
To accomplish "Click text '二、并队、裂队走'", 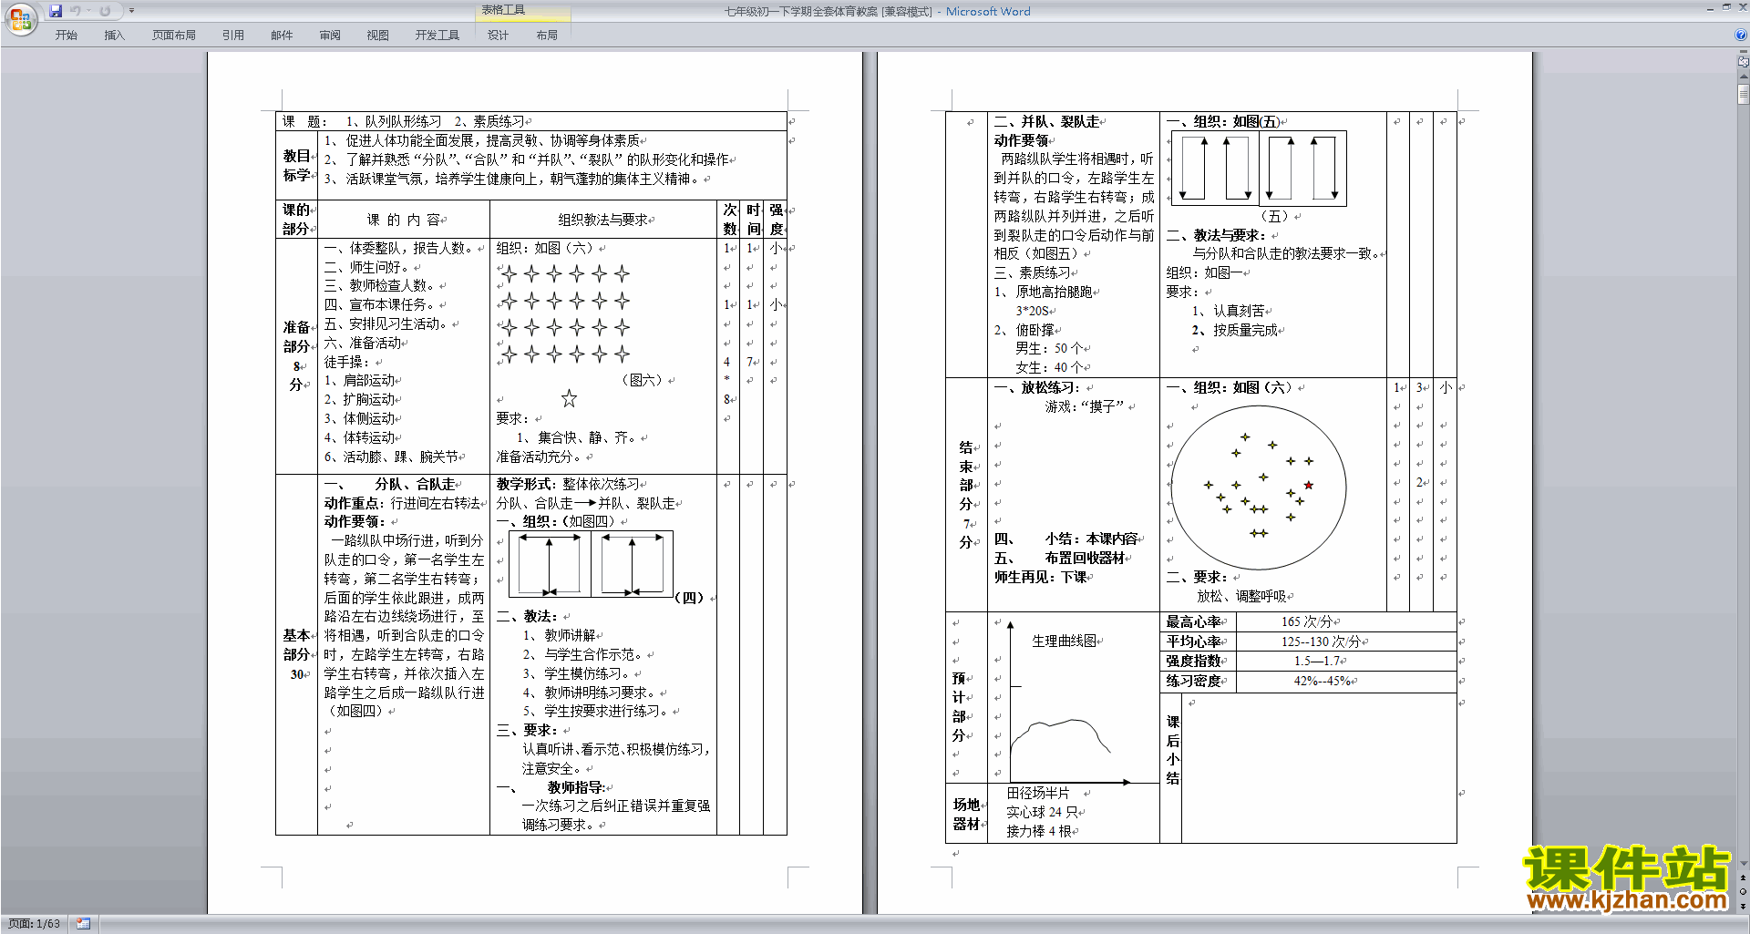I will [x=1046, y=121].
